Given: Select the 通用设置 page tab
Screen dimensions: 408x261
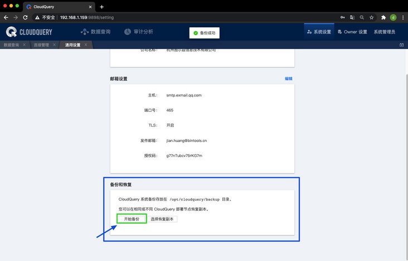Looking at the screenshot, I should pyautogui.click(x=72, y=45).
